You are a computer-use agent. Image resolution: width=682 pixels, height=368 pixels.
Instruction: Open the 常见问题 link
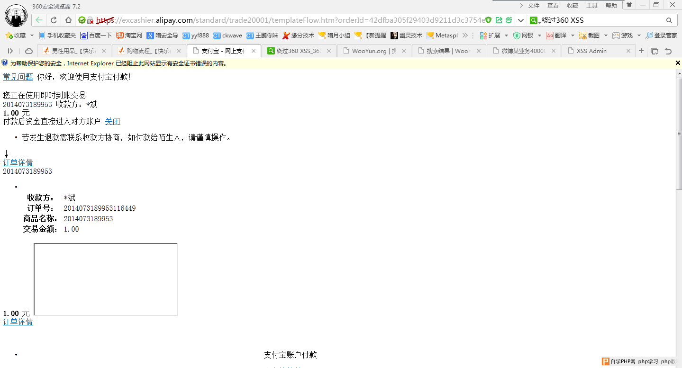[18, 77]
